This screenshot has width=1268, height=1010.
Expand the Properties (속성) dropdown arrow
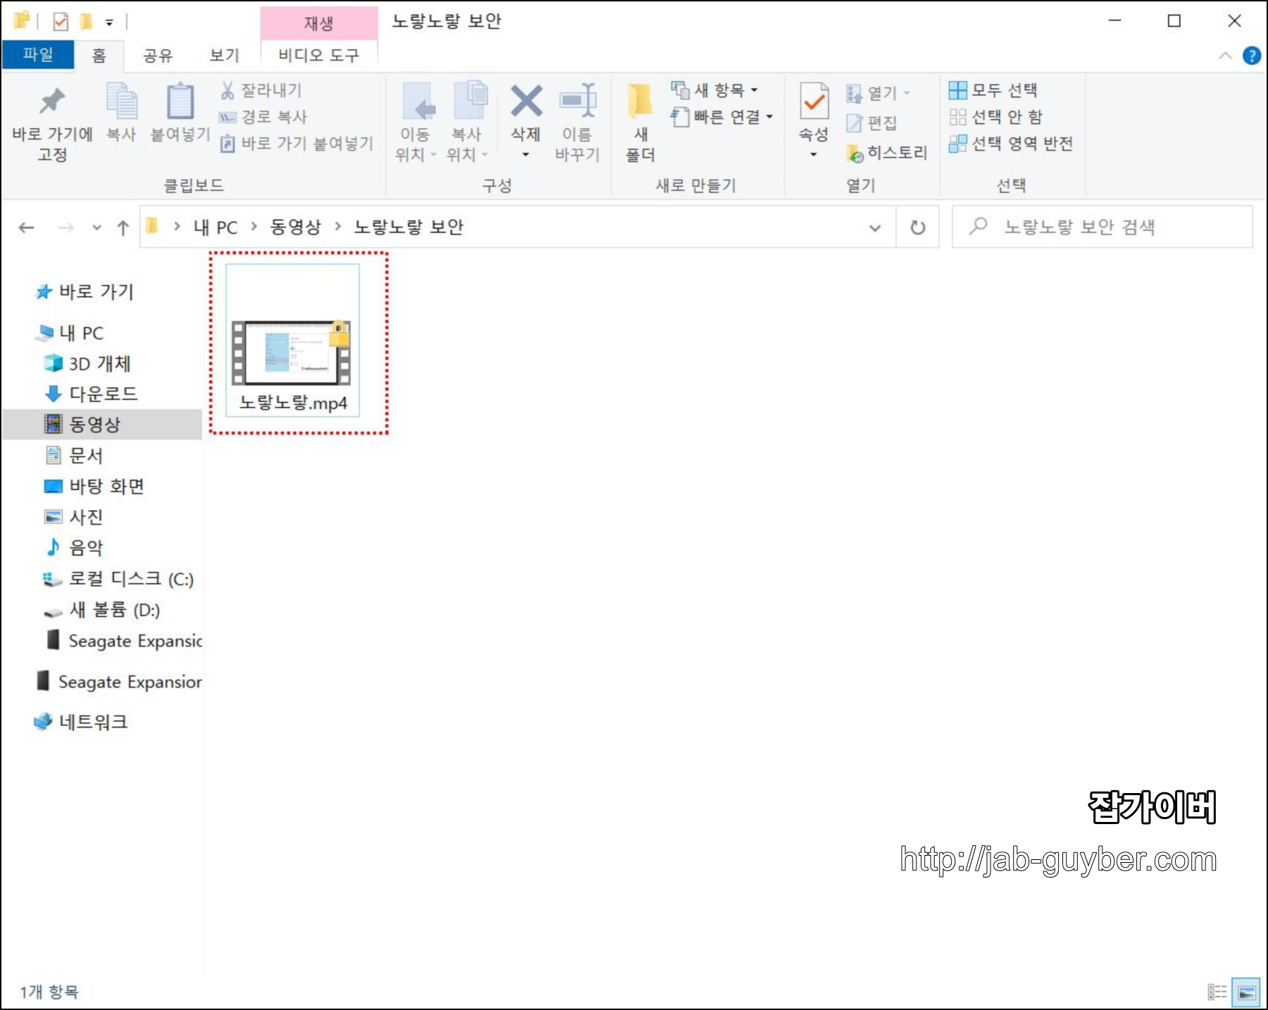(x=814, y=155)
